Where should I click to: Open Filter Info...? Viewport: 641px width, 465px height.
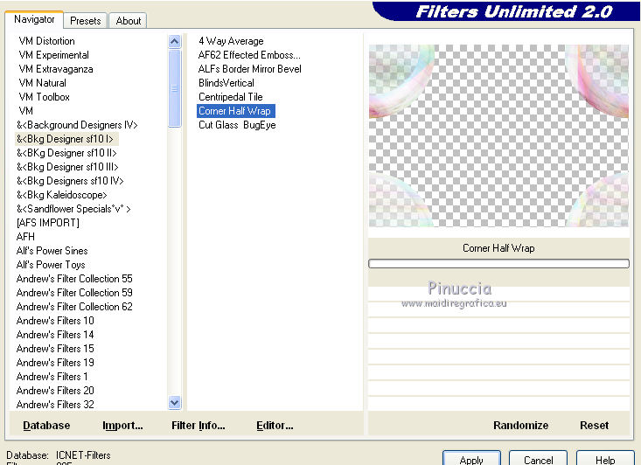point(199,426)
